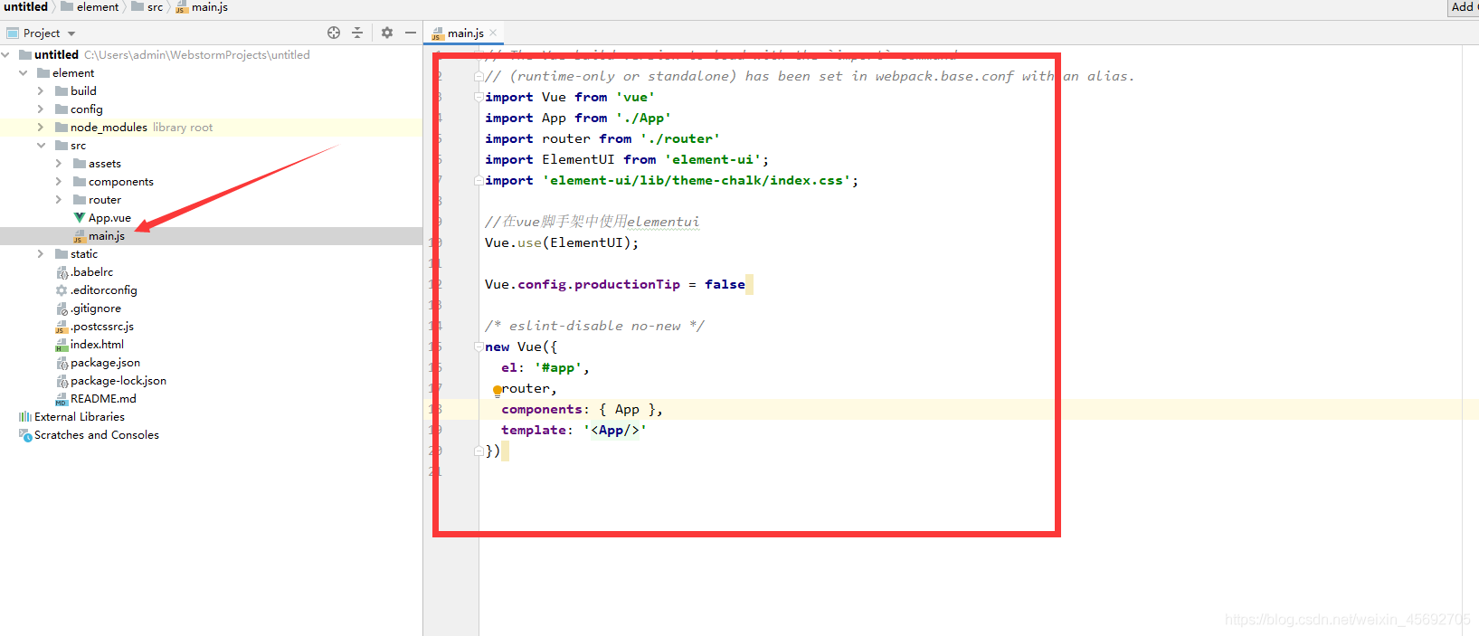Screen dimensions: 1479x636
Task: Select the App.vue file icon
Action: 80,218
